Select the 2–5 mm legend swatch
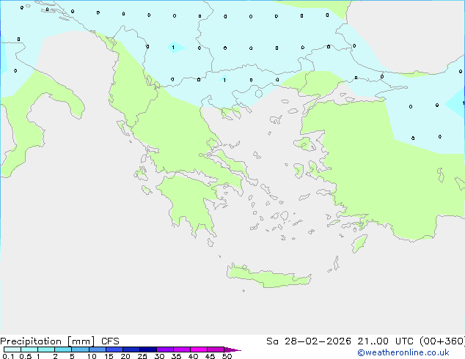 [x=63, y=349]
